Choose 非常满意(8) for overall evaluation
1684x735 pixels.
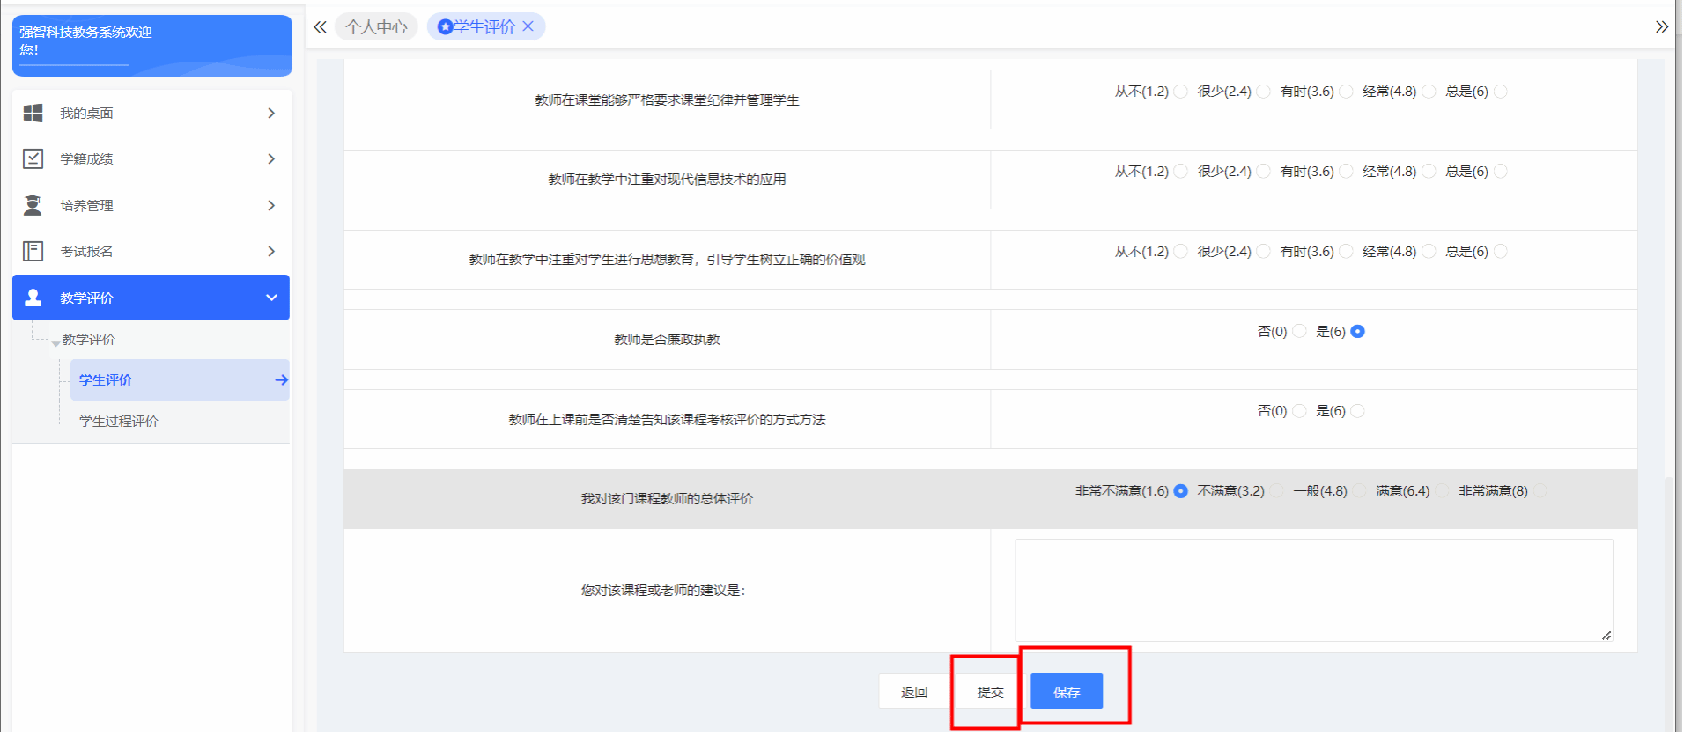(1540, 491)
